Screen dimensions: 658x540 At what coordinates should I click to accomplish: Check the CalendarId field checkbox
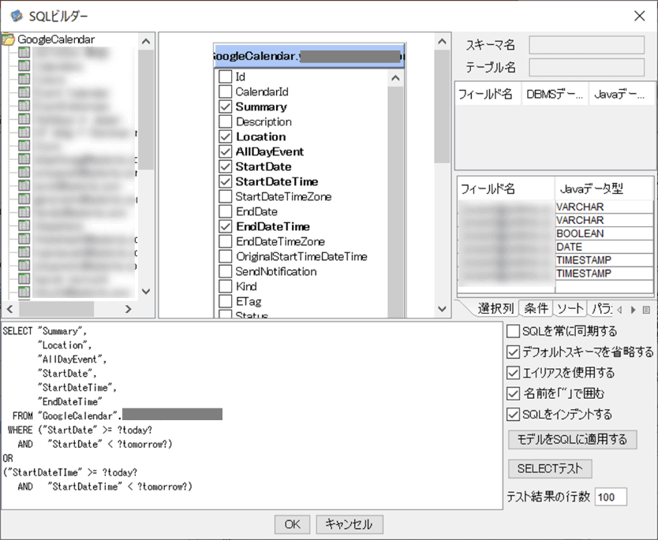point(226,91)
